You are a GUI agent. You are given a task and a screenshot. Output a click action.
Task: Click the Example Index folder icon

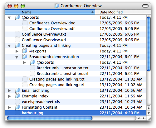17,96
